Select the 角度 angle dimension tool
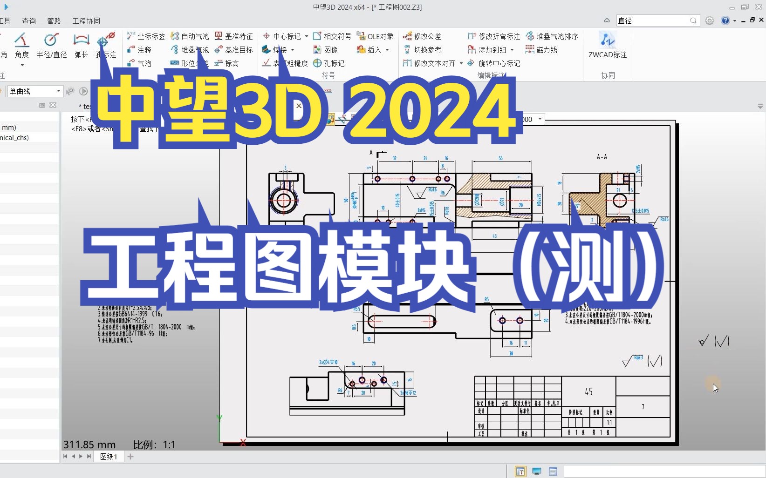Screen dimensions: 766x478 click(x=22, y=46)
